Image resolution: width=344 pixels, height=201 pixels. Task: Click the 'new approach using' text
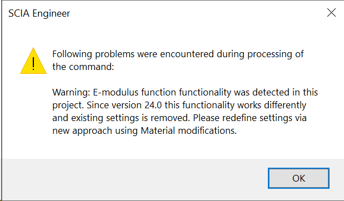pyautogui.click(x=95, y=131)
